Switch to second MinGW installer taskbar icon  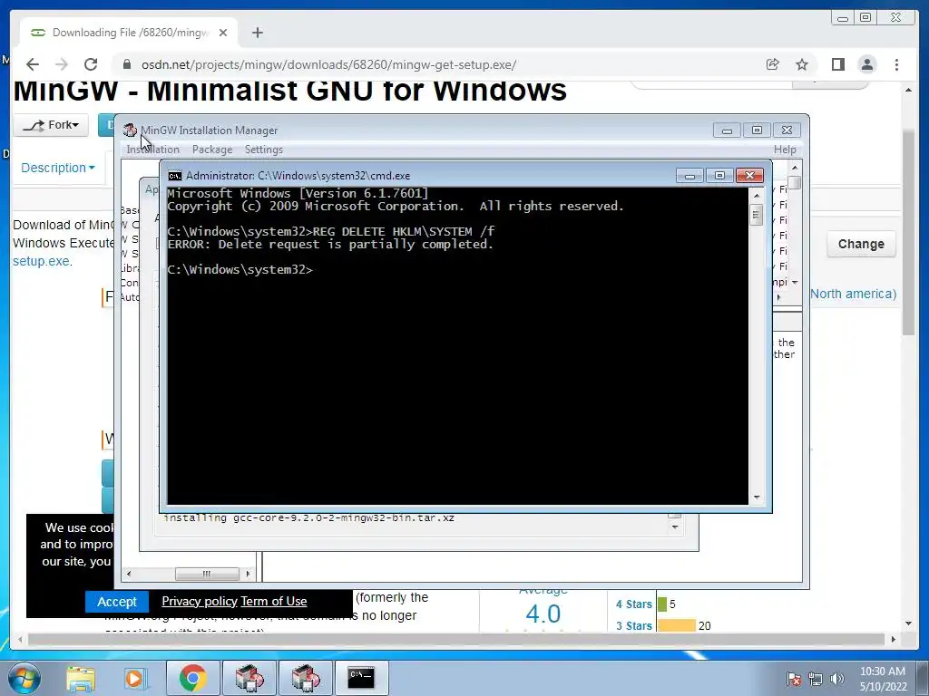tap(306, 678)
